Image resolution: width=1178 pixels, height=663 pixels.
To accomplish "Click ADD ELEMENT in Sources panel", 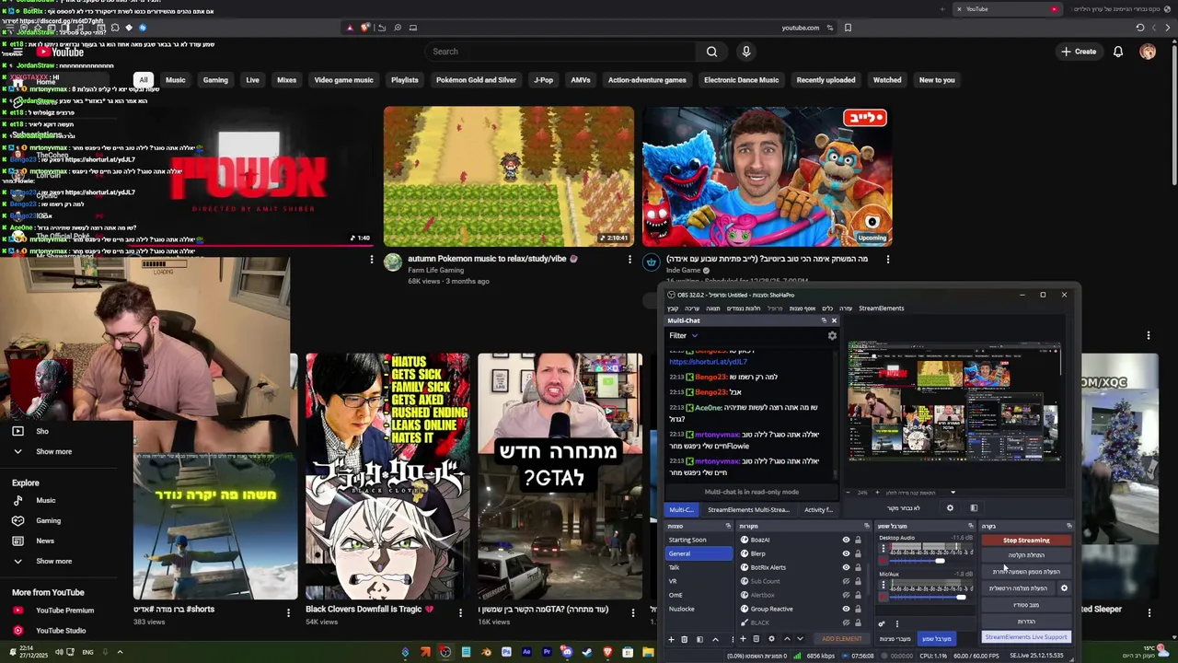I will pos(842,639).
